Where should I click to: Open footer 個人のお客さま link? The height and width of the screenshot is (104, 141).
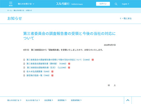(14, 100)
